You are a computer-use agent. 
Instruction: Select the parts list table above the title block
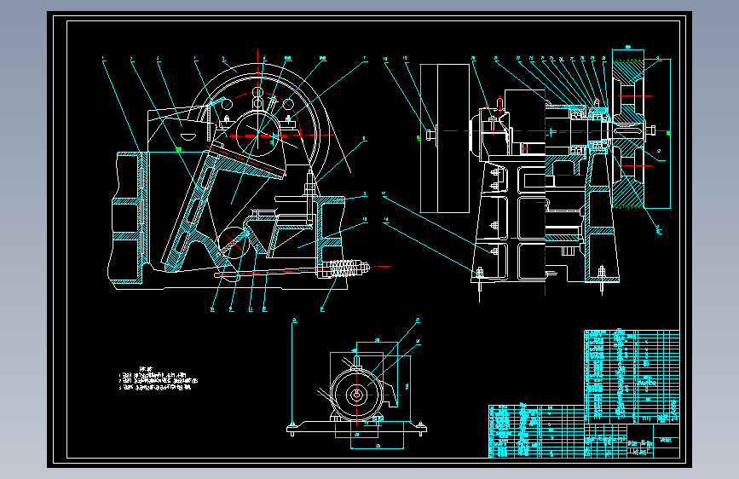pos(632,376)
